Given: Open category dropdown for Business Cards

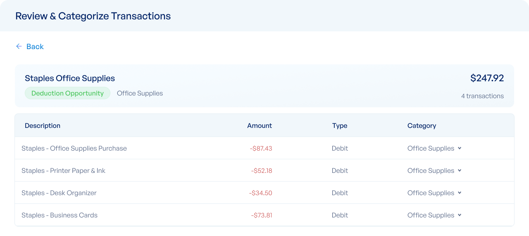Looking at the screenshot, I should (434, 215).
